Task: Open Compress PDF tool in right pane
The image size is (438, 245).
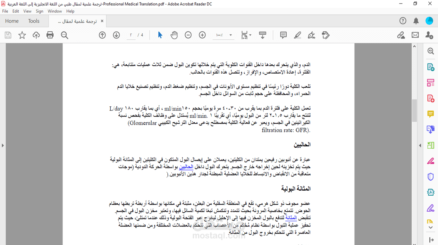Action: point(431,192)
